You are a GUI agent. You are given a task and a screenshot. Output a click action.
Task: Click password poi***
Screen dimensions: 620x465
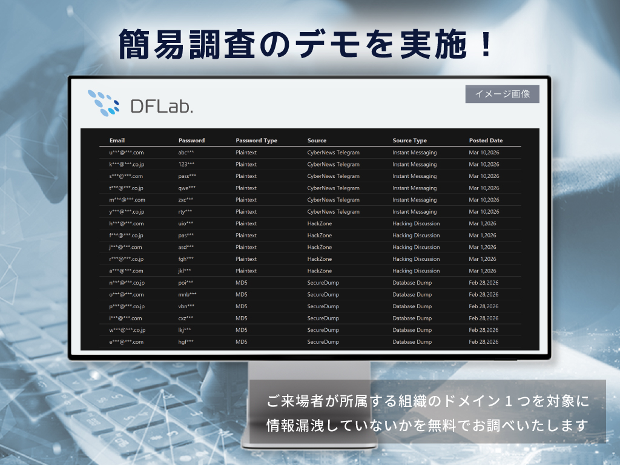tap(185, 283)
